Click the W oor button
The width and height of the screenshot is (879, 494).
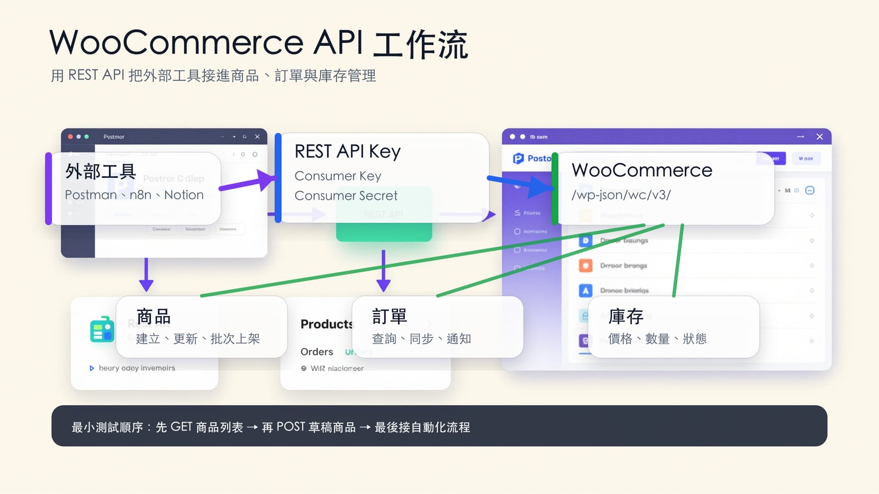click(806, 158)
